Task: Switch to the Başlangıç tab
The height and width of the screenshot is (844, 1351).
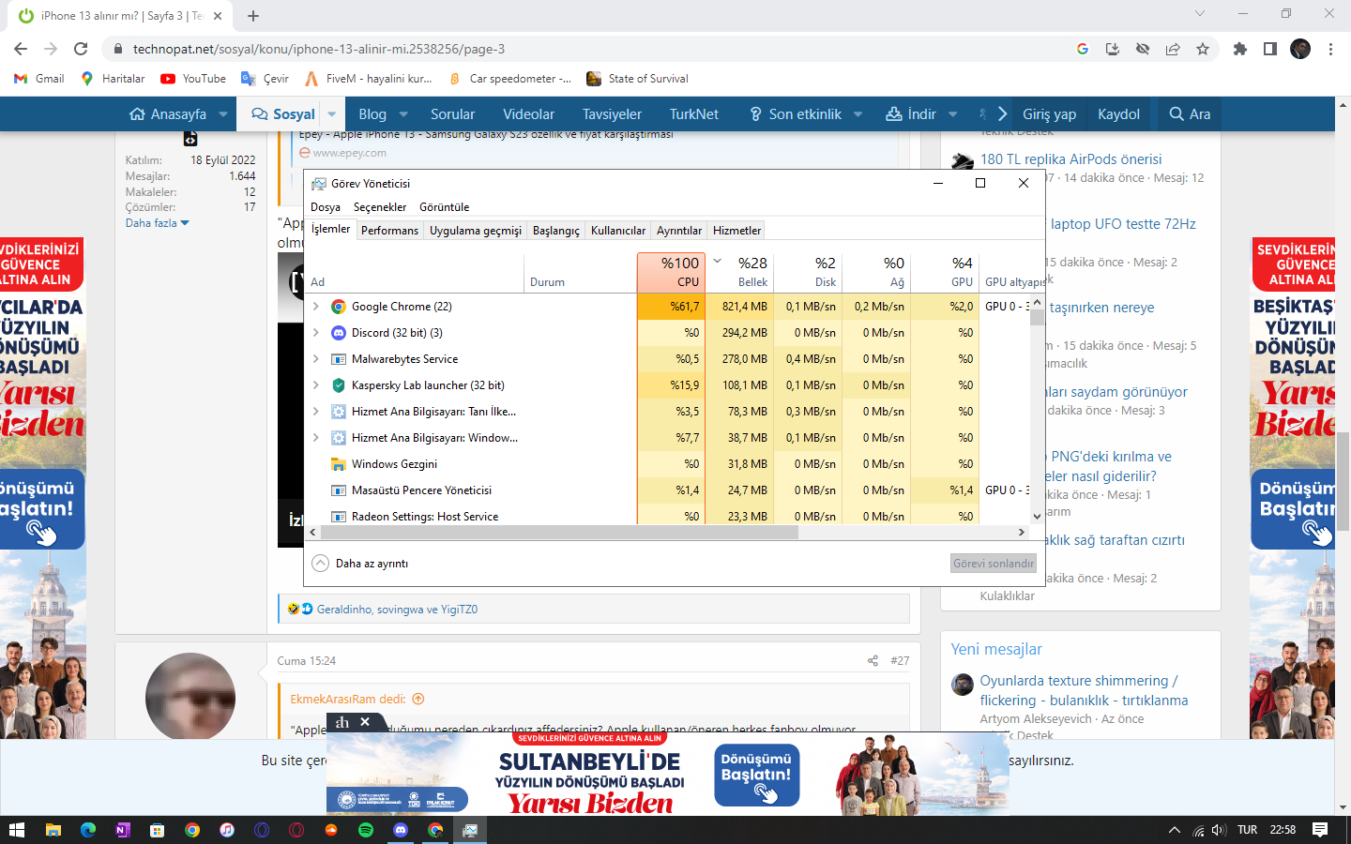Action: tap(556, 231)
